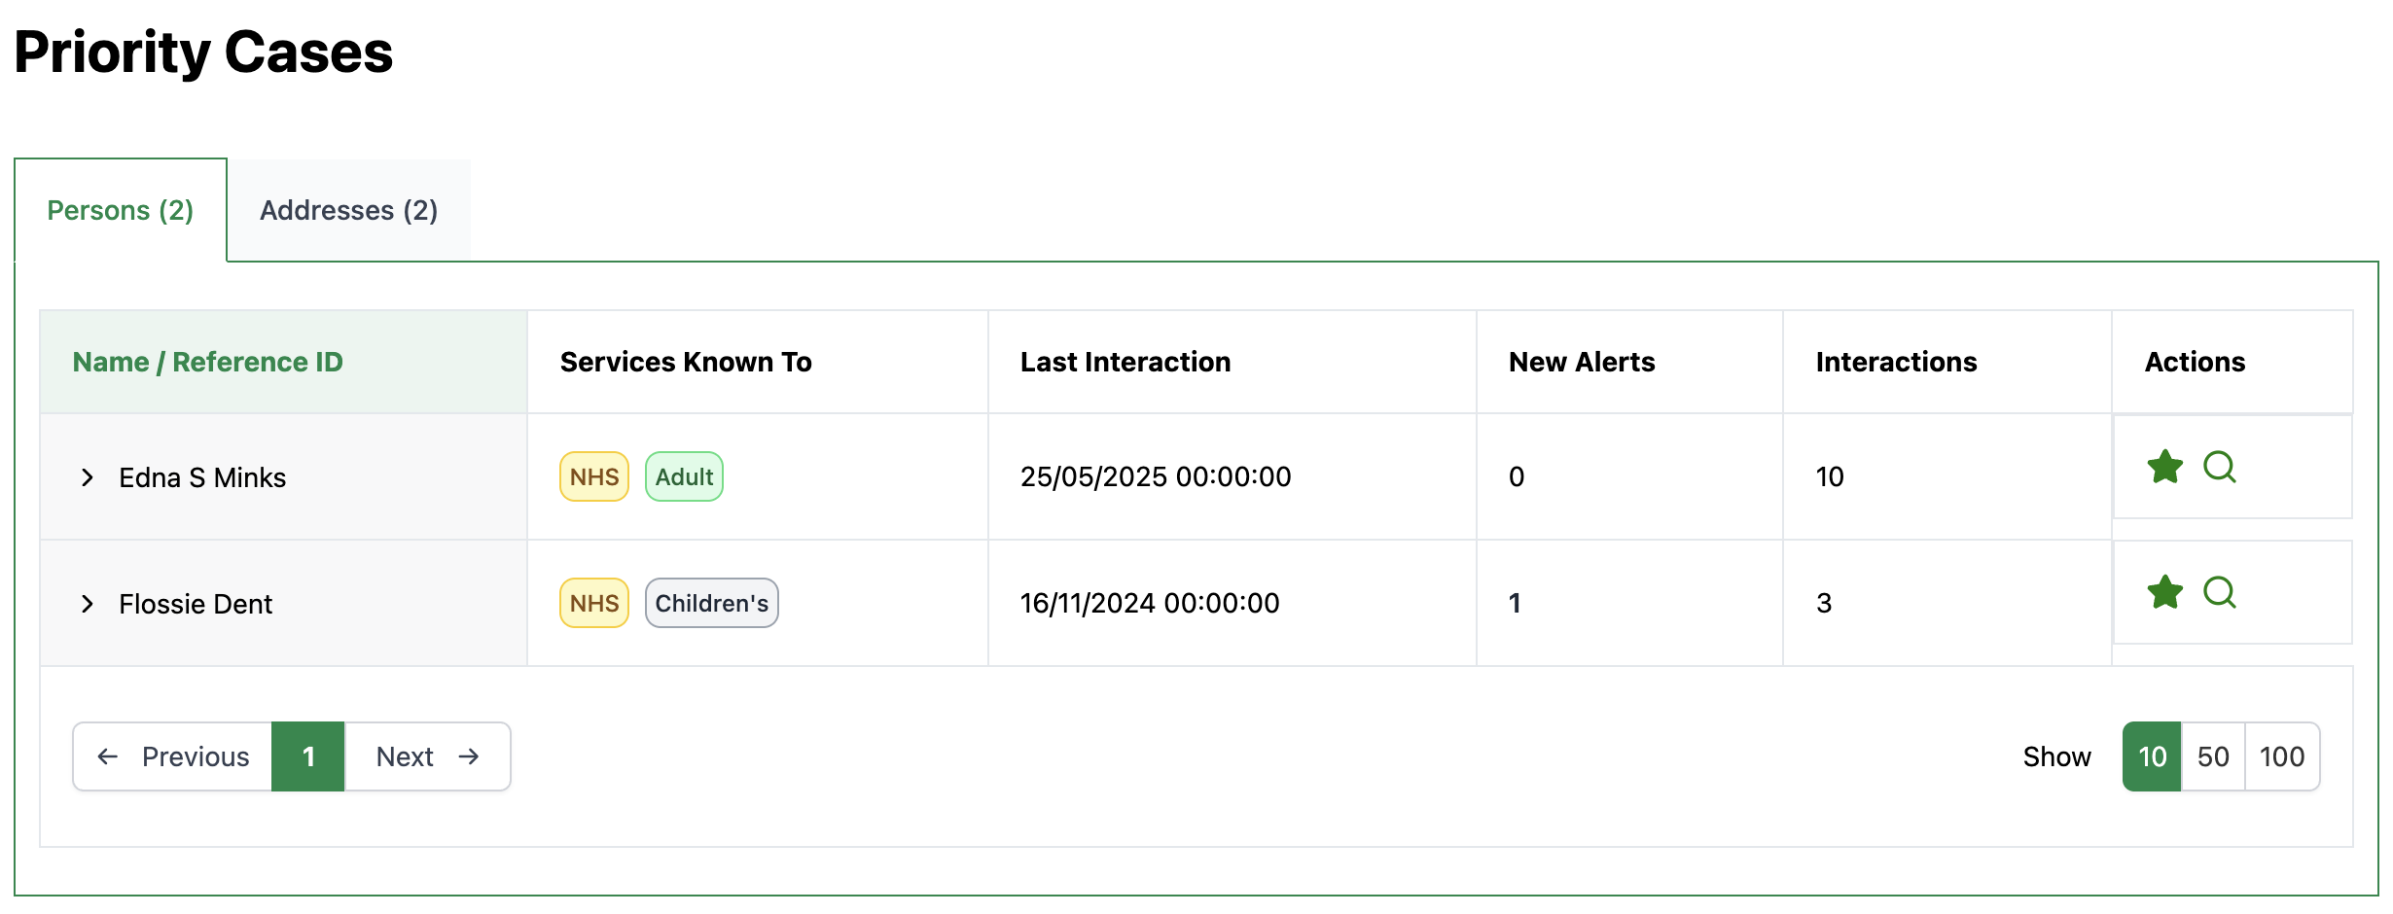Click the NHS badge for Edna S Minks
Viewport: 2393px width, 914px height.
coord(594,476)
